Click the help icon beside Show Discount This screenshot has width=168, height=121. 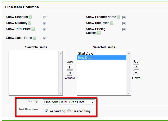pos(30,17)
